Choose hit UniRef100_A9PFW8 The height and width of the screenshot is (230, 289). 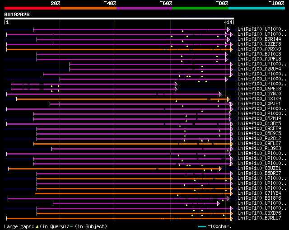(259, 59)
